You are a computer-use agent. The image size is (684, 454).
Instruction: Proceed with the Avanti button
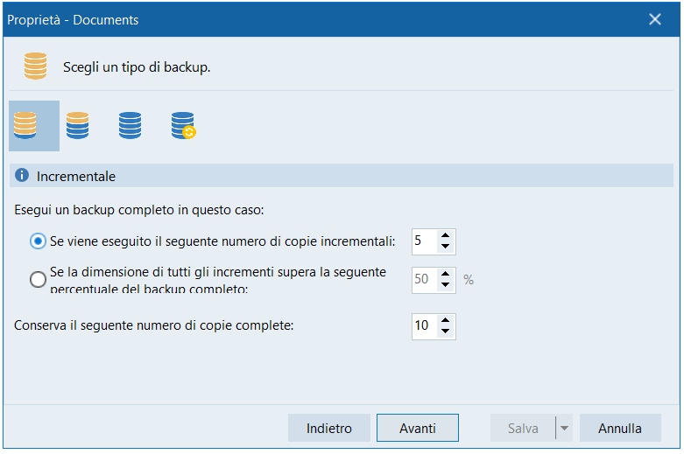tap(418, 429)
